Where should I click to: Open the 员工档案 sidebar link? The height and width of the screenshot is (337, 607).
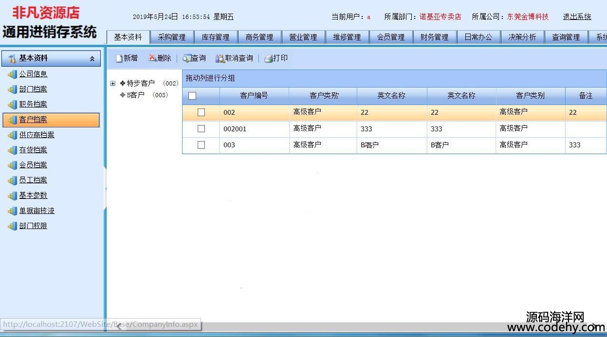coord(33,180)
